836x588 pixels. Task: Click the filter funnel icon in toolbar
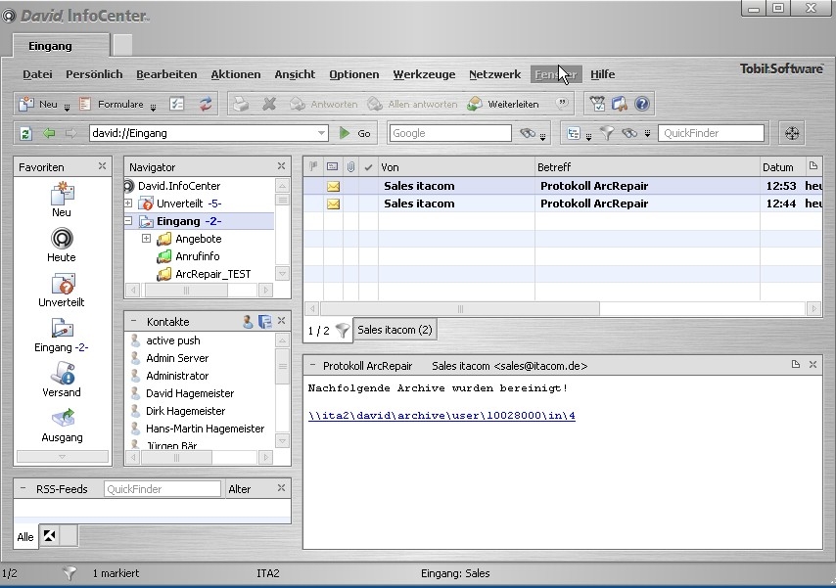click(x=607, y=133)
